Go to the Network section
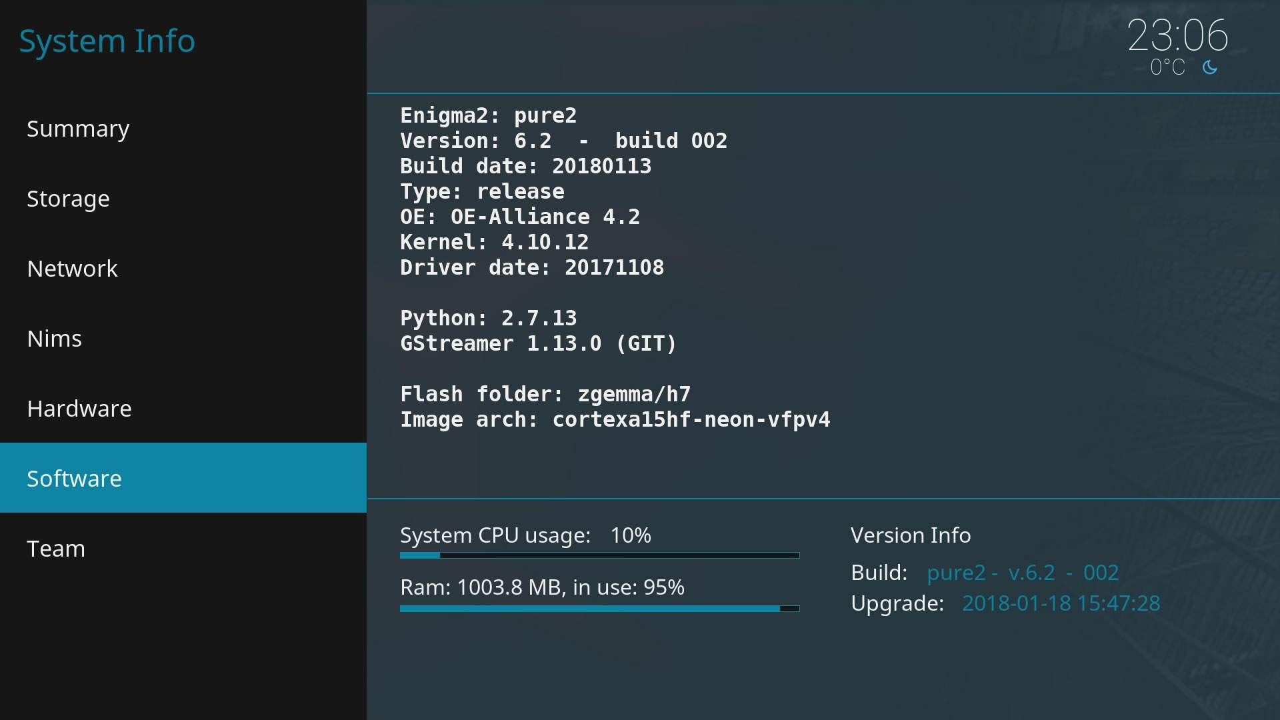1280x720 pixels. click(183, 269)
